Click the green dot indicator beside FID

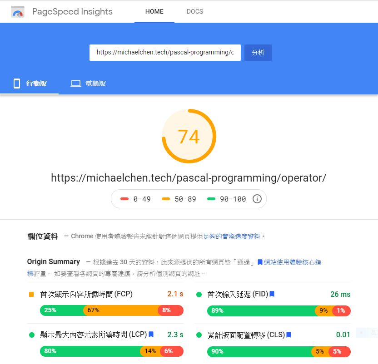click(199, 295)
